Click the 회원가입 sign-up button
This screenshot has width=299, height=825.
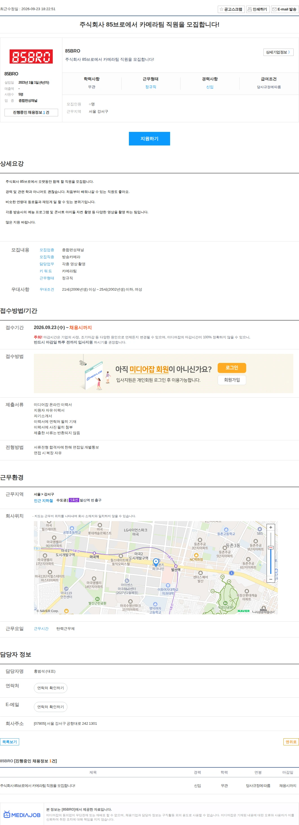tap(232, 380)
